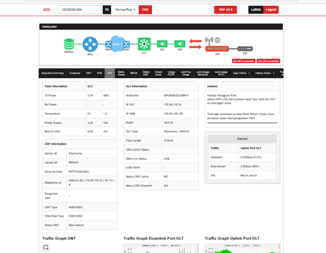Open the Executive Summary tab
The height and width of the screenshot is (253, 326).
[53, 73]
